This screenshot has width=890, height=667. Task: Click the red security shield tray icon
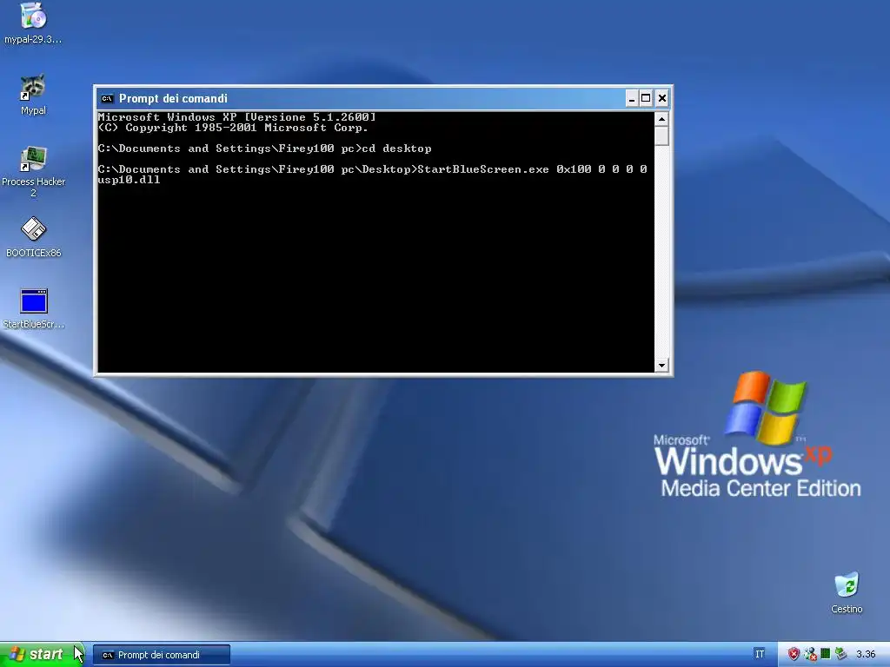[794, 655]
